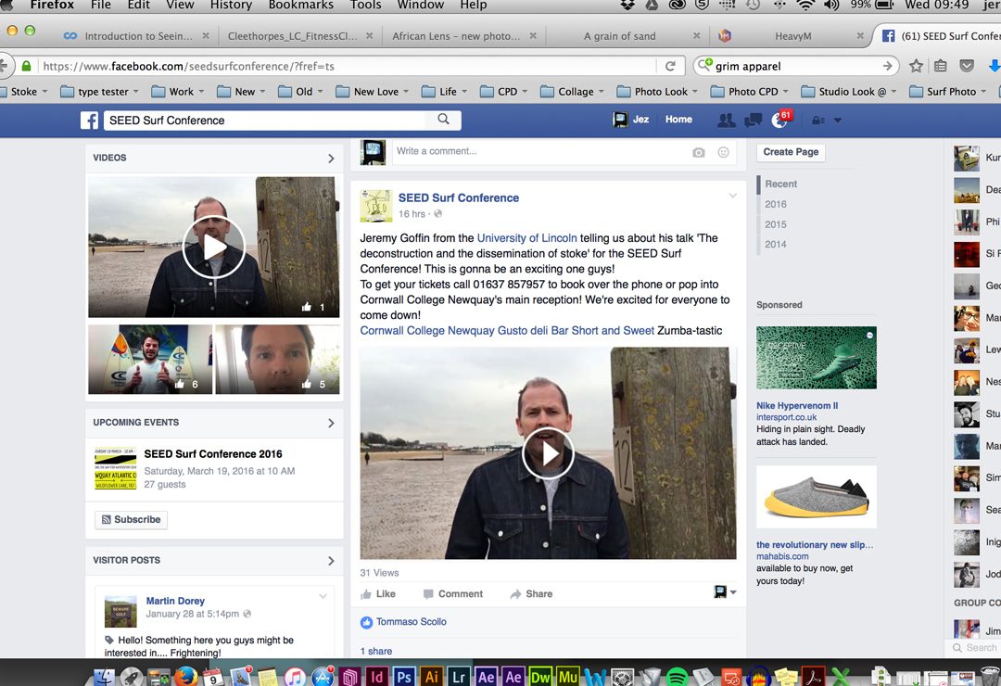Screen dimensions: 1001x686
Task: Open friend requests icon
Action: click(x=727, y=121)
